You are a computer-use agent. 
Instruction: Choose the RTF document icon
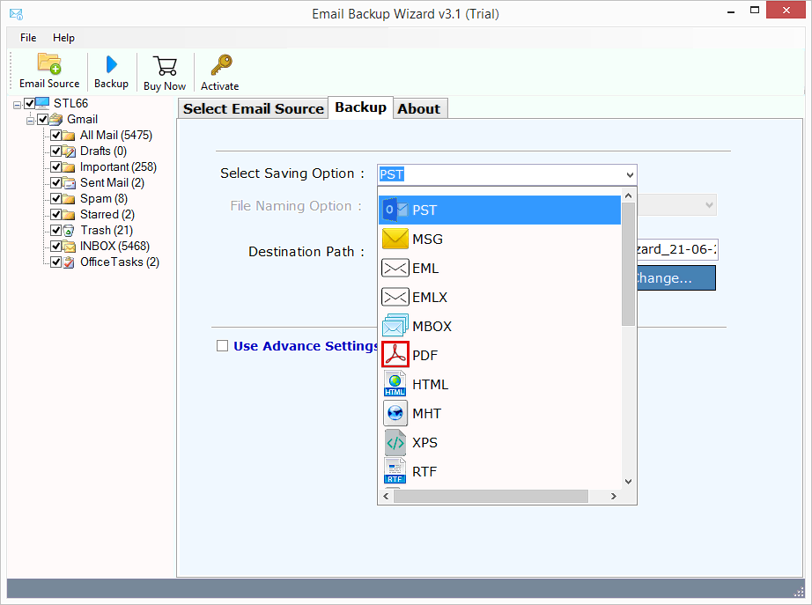click(x=395, y=471)
